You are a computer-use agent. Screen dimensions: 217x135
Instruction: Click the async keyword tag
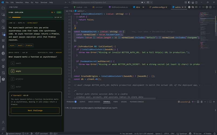click(x=12, y=45)
